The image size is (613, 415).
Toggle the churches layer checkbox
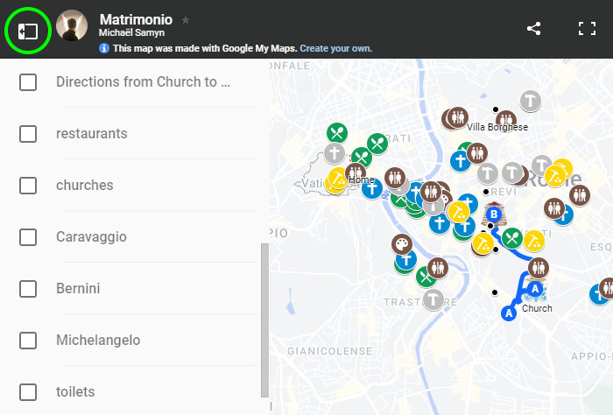tap(28, 186)
